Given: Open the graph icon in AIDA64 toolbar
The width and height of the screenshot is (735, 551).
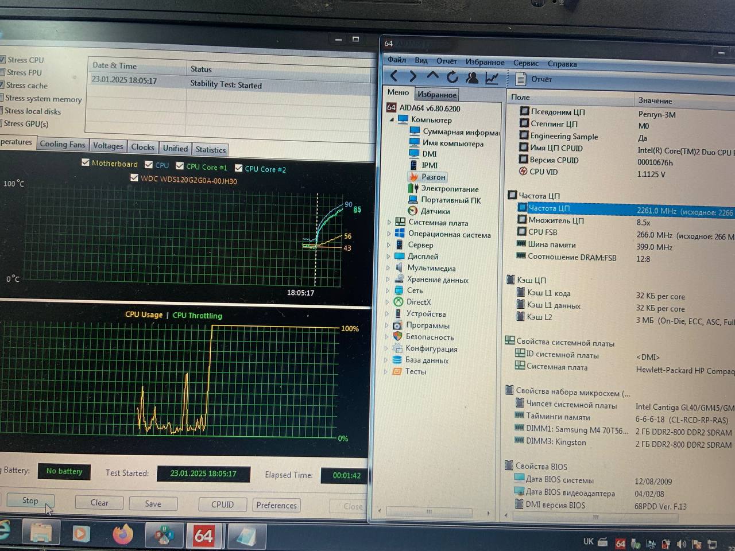Looking at the screenshot, I should point(492,78).
